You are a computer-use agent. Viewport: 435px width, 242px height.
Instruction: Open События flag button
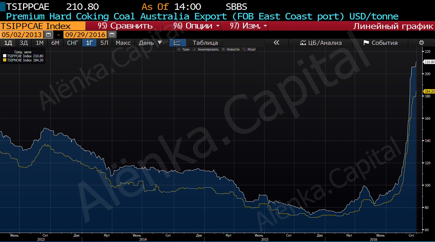tap(380, 42)
